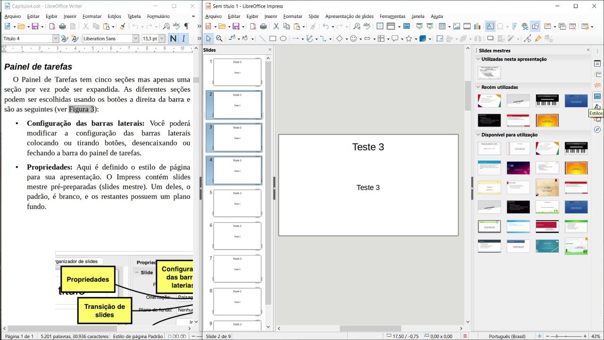Select the Ellipse drawing tool

(x=283, y=39)
